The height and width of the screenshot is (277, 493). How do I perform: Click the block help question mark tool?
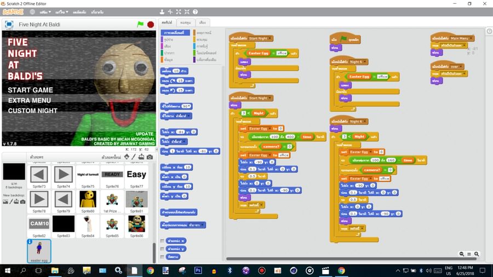pyautogui.click(x=195, y=12)
